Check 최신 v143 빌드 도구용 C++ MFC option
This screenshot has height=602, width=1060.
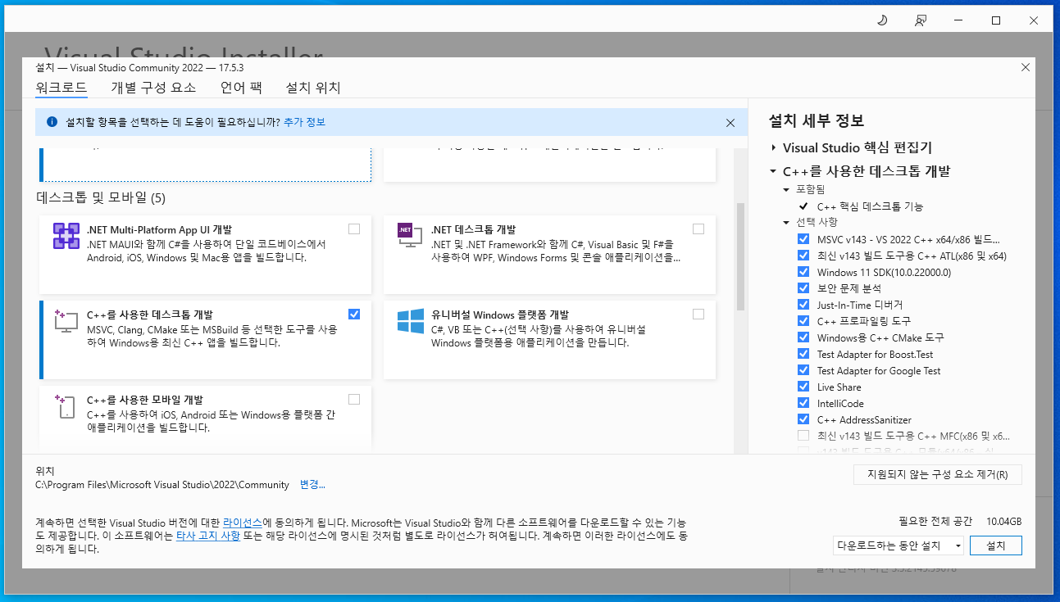click(803, 436)
